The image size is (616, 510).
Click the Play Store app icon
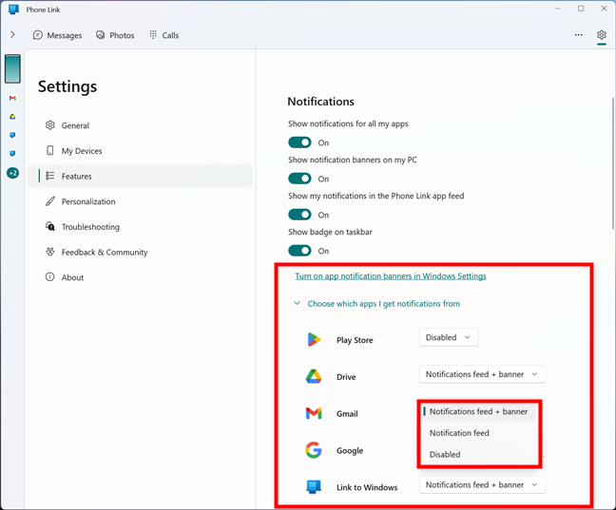pos(314,340)
